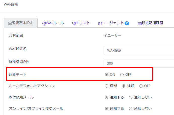Click the table icon beside 設定配信履歴

click(x=139, y=23)
